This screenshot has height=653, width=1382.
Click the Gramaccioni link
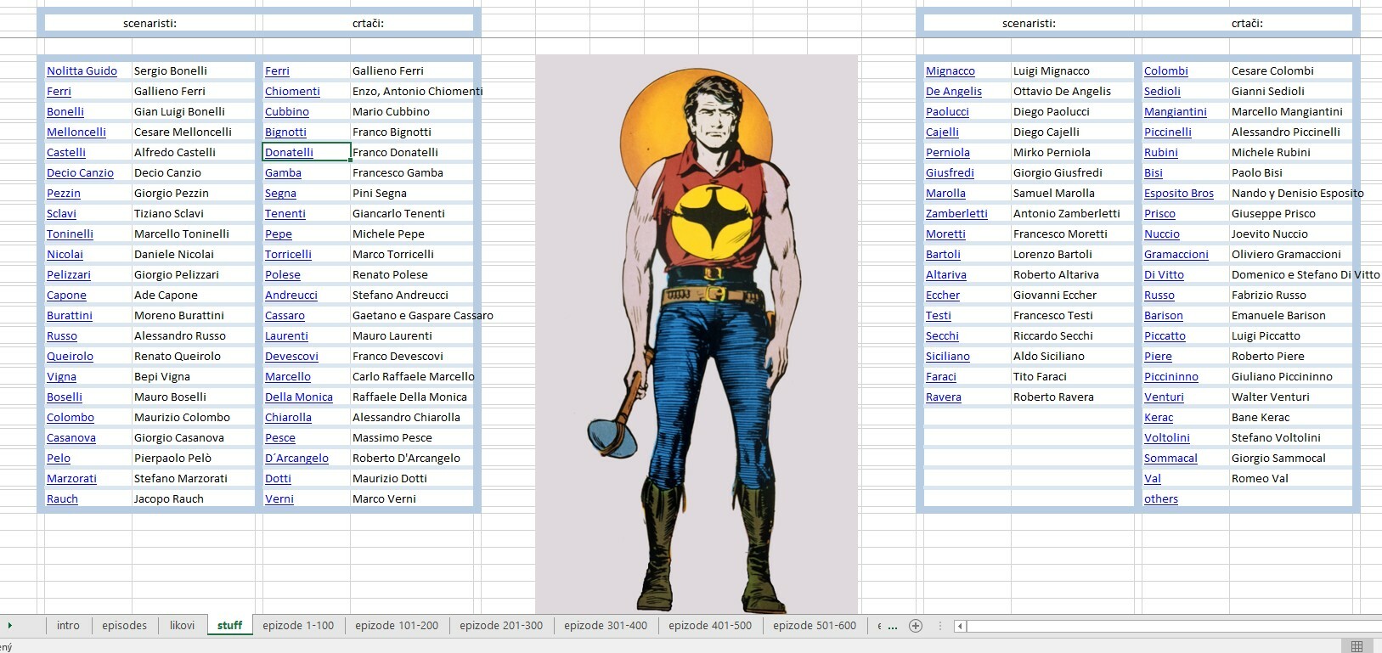tap(1176, 255)
